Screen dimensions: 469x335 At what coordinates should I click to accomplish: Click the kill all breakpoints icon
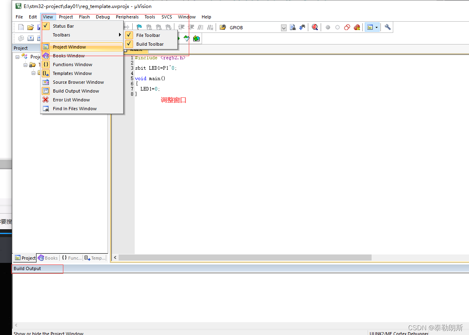coord(357,28)
